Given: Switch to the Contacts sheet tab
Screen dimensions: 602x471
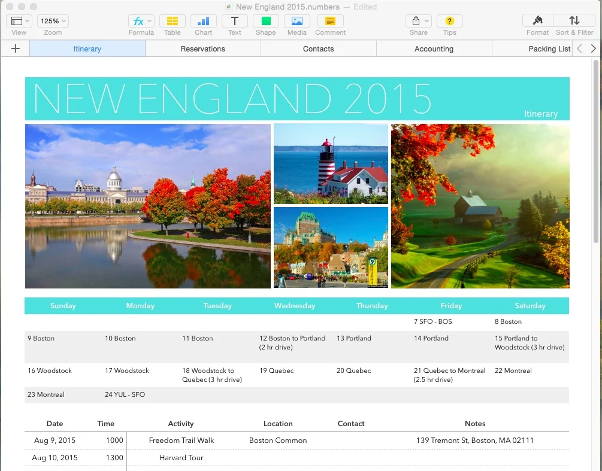Looking at the screenshot, I should 318,48.
